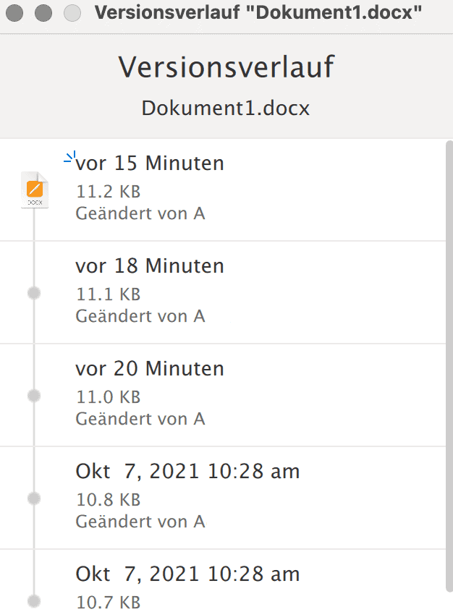Select the first Okt 7, 2021 10:28 am version
The height and width of the screenshot is (612, 453).
(223, 498)
